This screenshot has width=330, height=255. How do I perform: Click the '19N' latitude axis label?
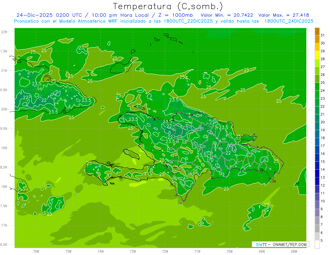(x=4, y=148)
